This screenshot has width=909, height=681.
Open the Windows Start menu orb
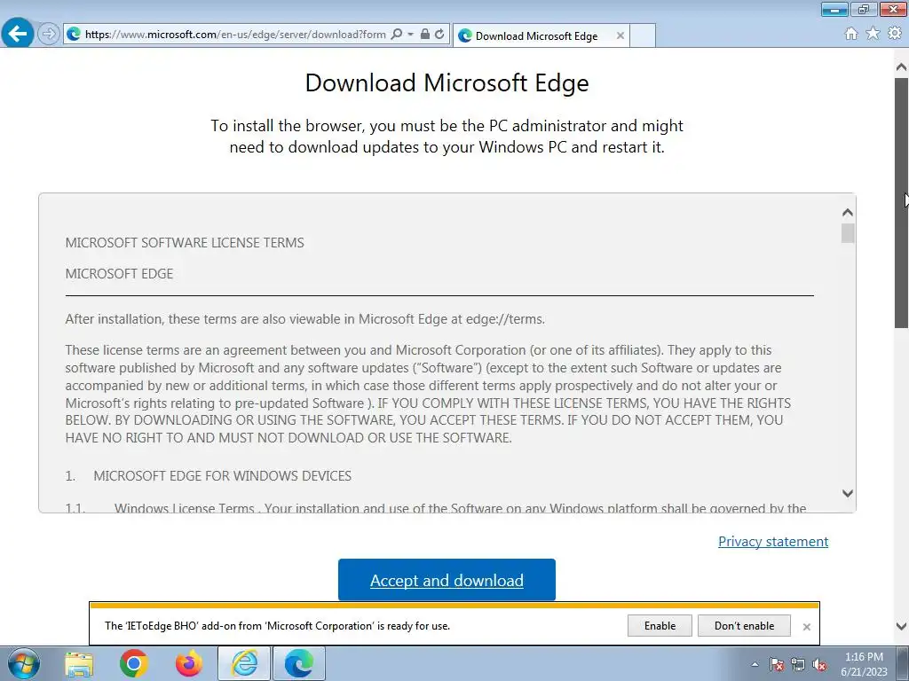(22, 663)
